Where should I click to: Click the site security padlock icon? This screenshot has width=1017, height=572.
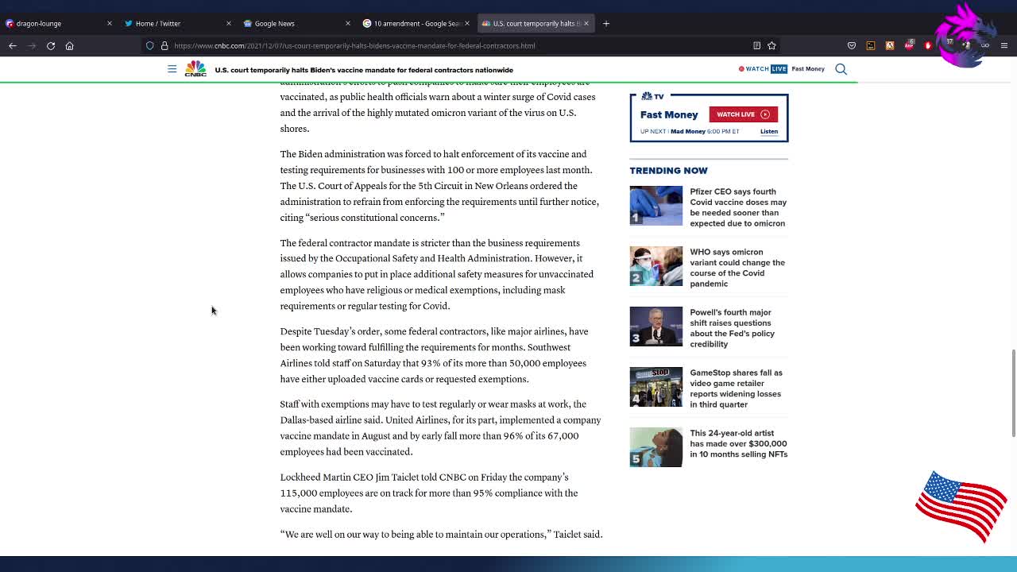164,45
